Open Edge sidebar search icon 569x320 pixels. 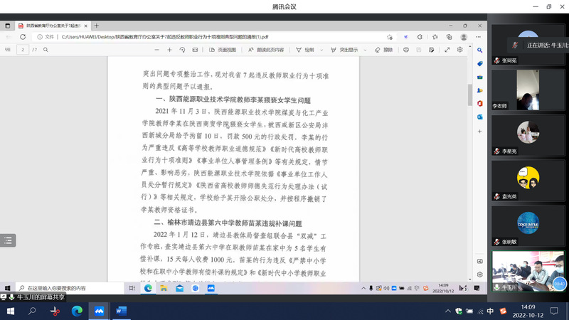pyautogui.click(x=479, y=50)
